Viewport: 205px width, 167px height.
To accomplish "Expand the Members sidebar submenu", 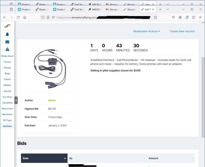I will [7, 114].
